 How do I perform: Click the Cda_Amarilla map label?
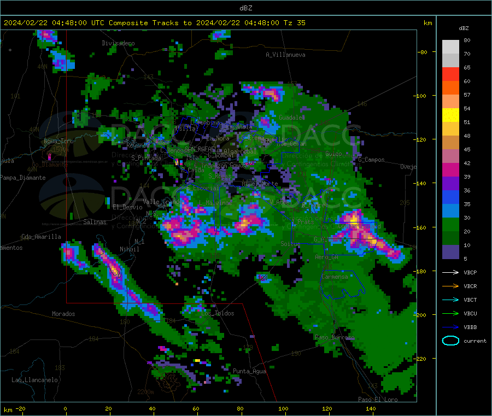point(41,237)
